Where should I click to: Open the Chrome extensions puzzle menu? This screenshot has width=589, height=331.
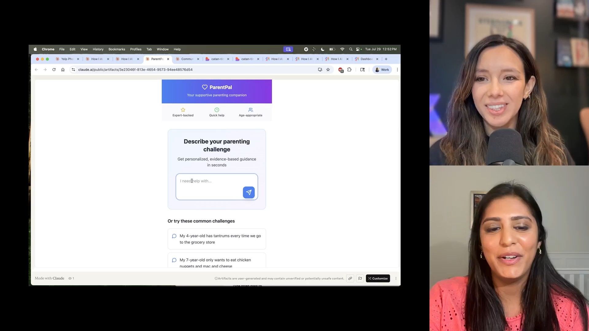(x=349, y=70)
